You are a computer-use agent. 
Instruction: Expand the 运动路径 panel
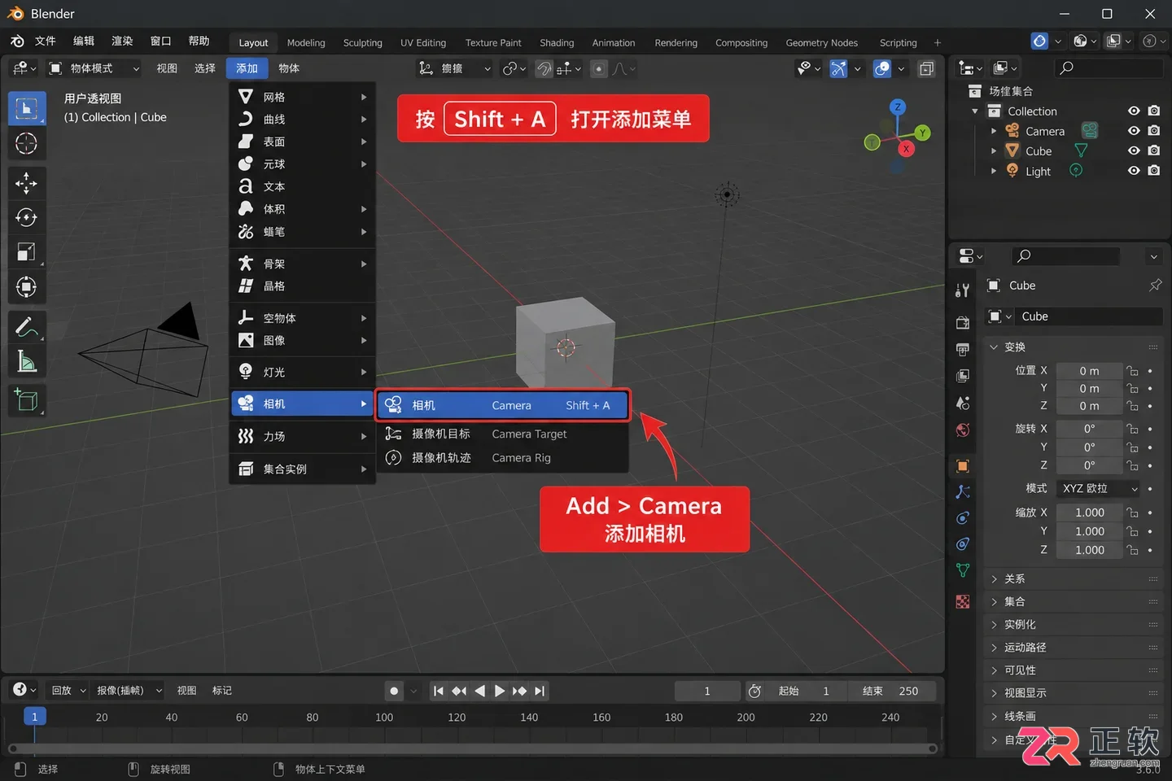(1074, 648)
